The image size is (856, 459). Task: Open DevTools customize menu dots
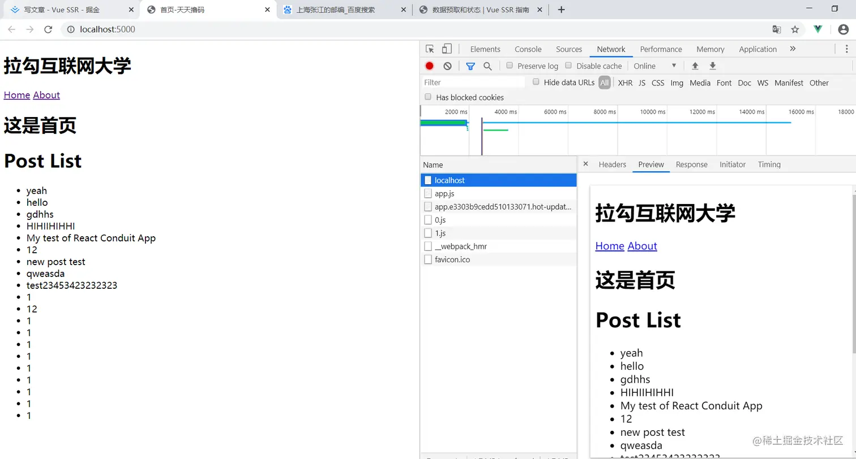tap(848, 49)
